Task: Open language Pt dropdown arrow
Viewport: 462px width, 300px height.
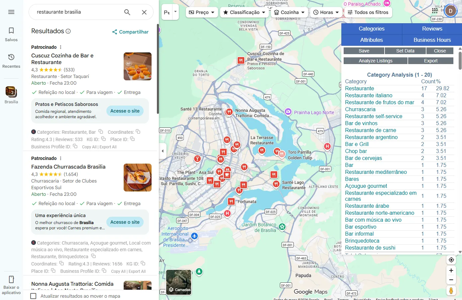Action: tap(175, 12)
